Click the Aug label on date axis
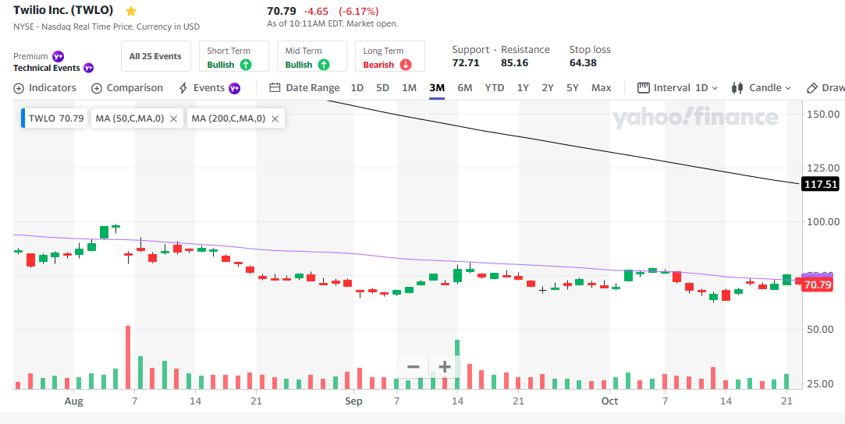This screenshot has height=424, width=845. pyautogui.click(x=73, y=401)
